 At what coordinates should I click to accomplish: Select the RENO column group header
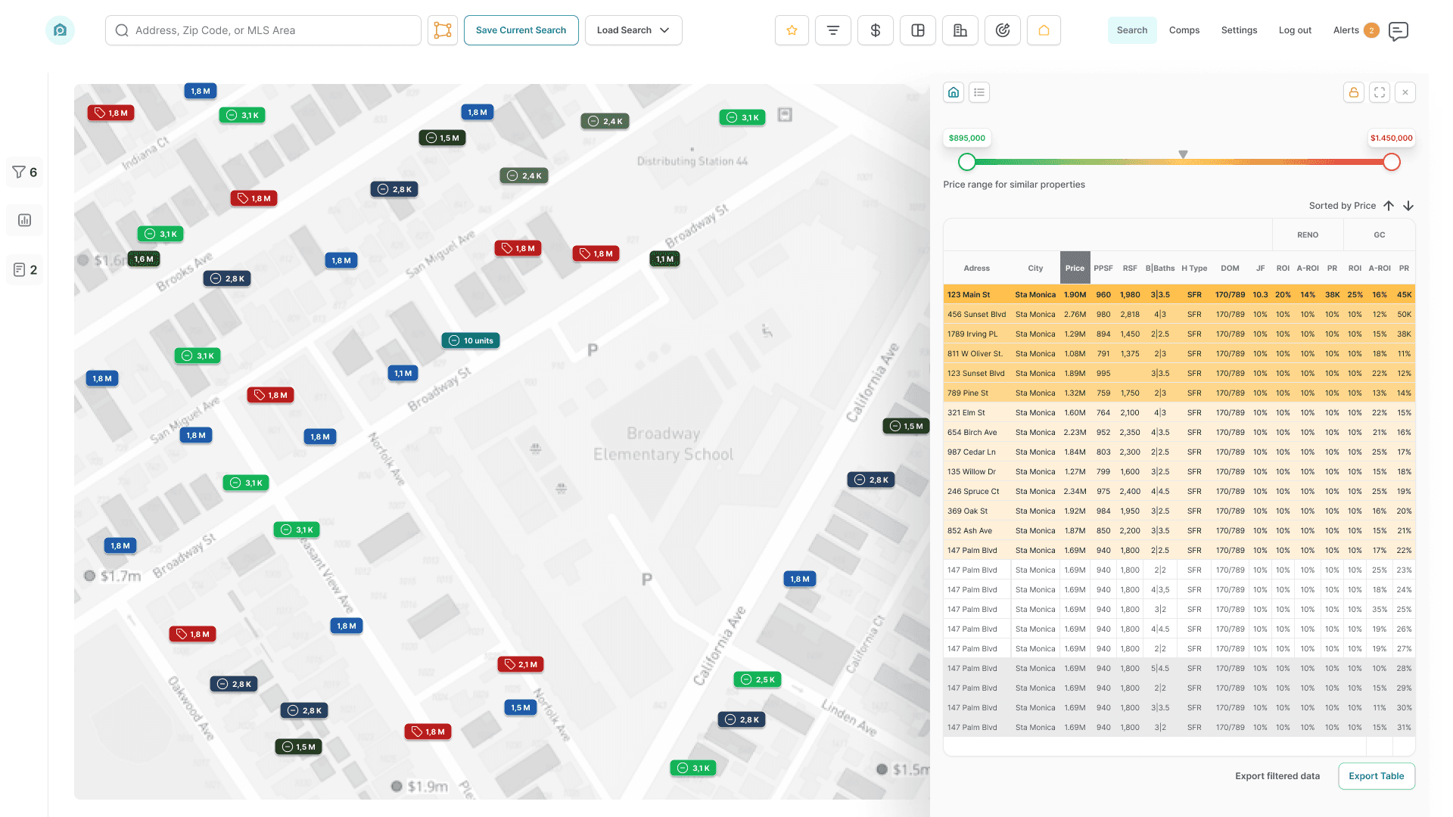tap(1308, 235)
